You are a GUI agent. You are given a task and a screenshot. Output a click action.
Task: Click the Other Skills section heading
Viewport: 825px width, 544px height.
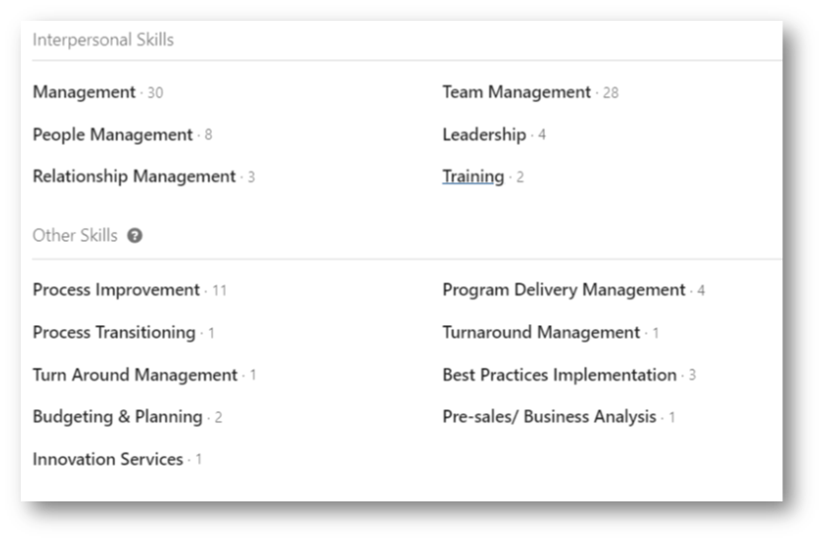[75, 236]
